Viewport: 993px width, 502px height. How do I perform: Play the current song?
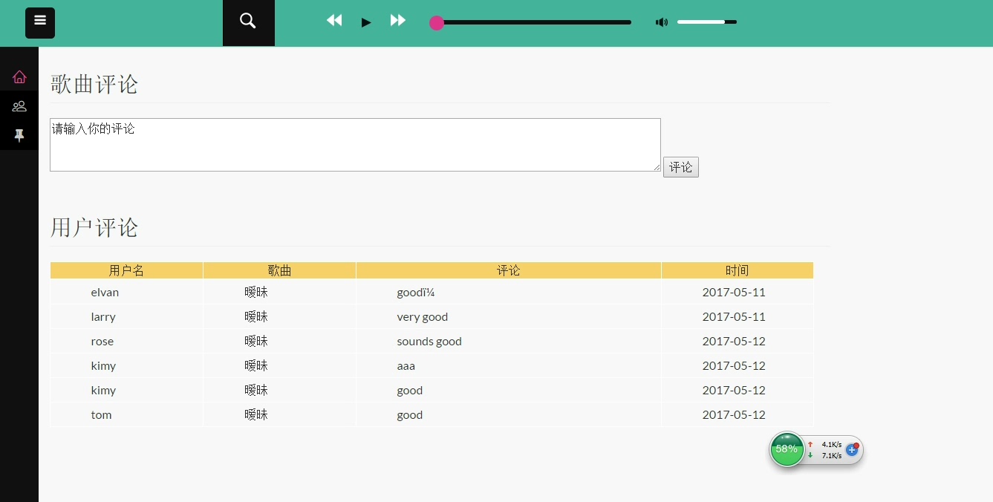coord(366,22)
